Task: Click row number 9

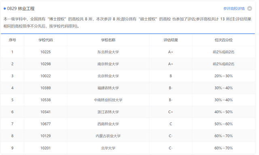Action: 13,148
